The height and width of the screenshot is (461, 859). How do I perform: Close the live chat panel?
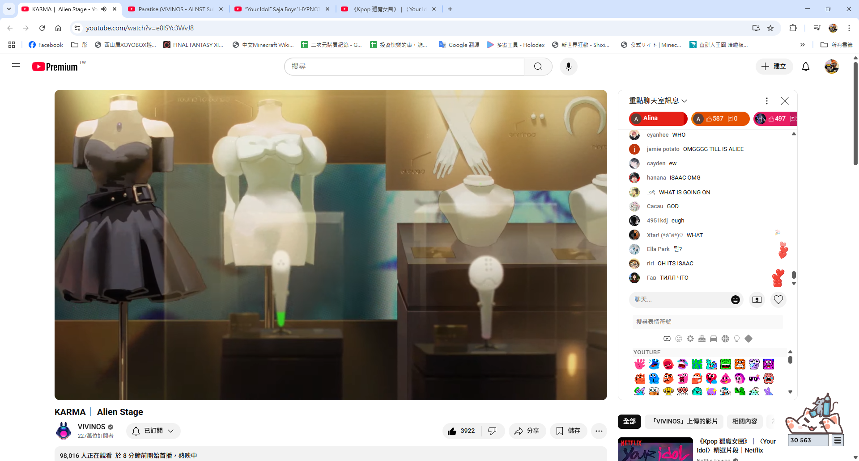784,101
